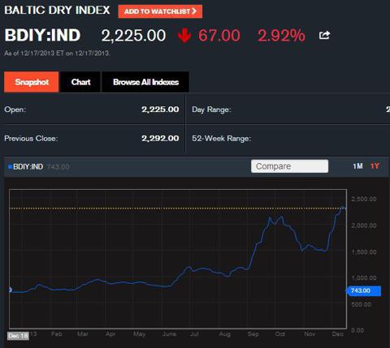
Task: Click the 2,500.00 axis label
Action: click(364, 199)
